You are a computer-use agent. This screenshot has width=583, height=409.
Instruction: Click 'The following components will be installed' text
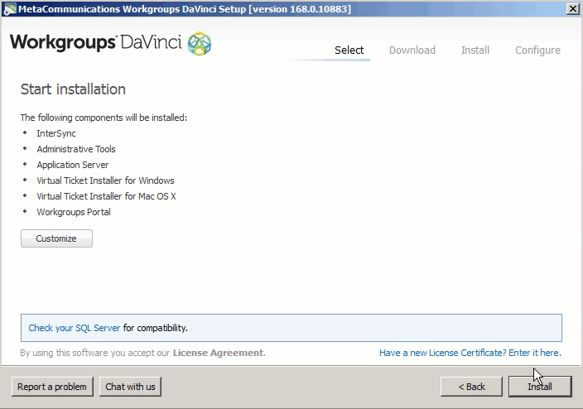point(104,118)
